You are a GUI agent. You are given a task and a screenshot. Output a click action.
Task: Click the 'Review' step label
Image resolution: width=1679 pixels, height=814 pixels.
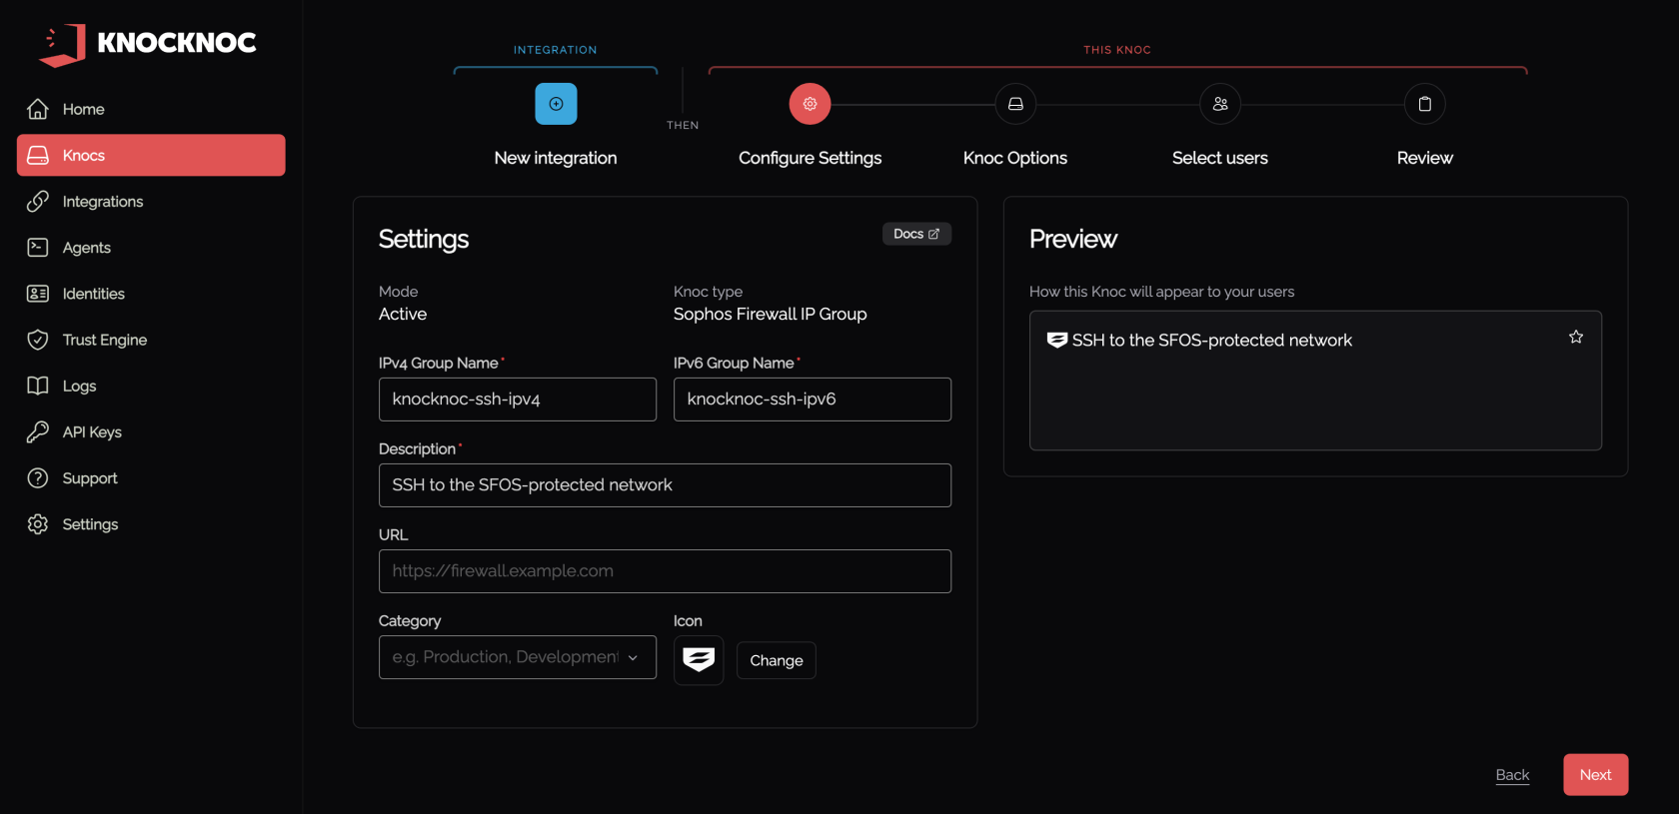(x=1425, y=158)
